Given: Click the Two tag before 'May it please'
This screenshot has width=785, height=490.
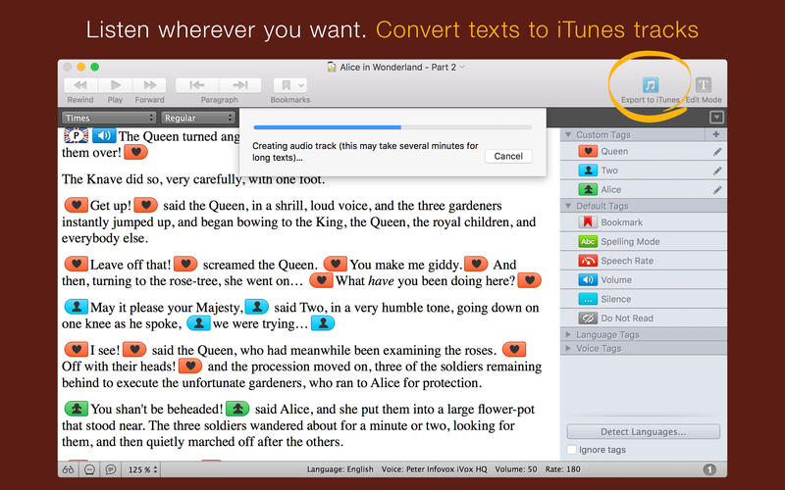Looking at the screenshot, I should pyautogui.click(x=77, y=307).
